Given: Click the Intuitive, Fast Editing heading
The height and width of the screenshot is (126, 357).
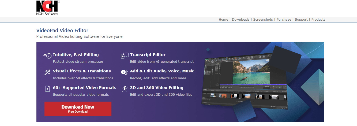Looking at the screenshot, I should tap(76, 55).
